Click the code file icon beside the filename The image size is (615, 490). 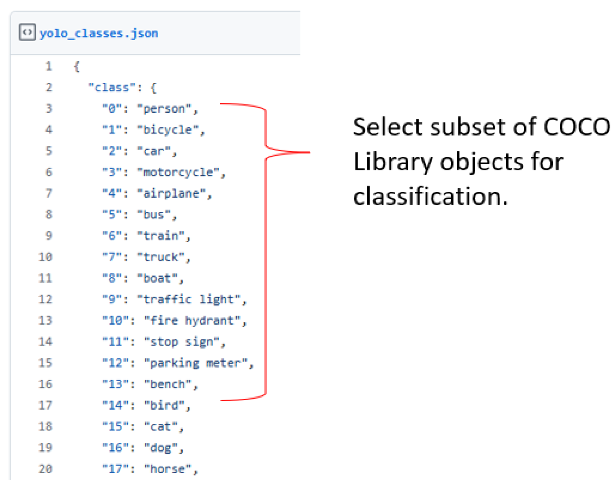[27, 33]
